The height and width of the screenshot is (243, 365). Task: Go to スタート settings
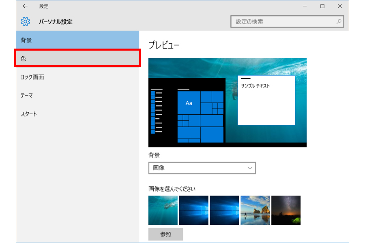click(x=77, y=114)
